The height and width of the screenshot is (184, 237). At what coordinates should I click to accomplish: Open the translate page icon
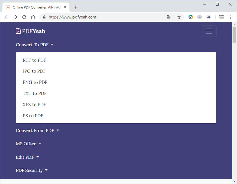(169, 17)
